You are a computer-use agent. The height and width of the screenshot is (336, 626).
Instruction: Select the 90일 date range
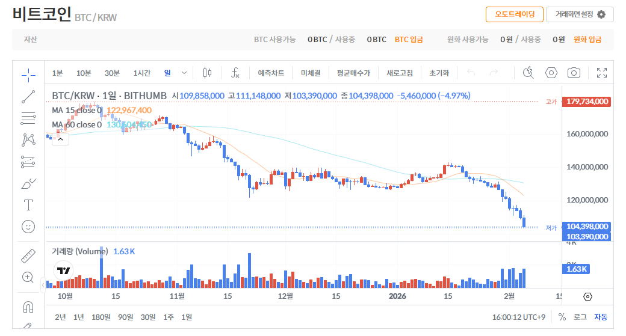(125, 317)
